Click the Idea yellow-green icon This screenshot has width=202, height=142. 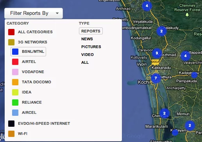click(x=15, y=92)
